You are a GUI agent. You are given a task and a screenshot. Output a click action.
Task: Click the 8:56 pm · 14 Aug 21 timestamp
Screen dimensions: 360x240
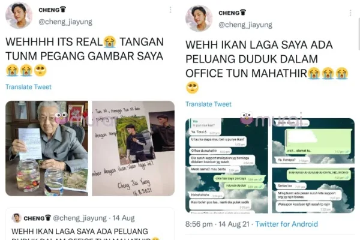click(217, 224)
